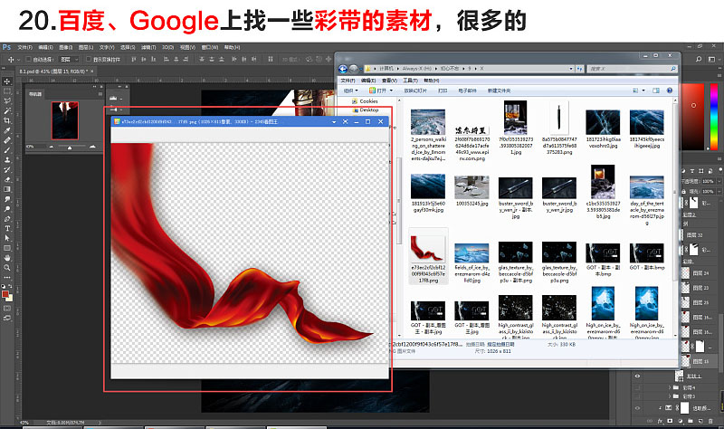Open the auto-select layer/group dropdown
This screenshot has width=724, height=429.
tap(71, 59)
